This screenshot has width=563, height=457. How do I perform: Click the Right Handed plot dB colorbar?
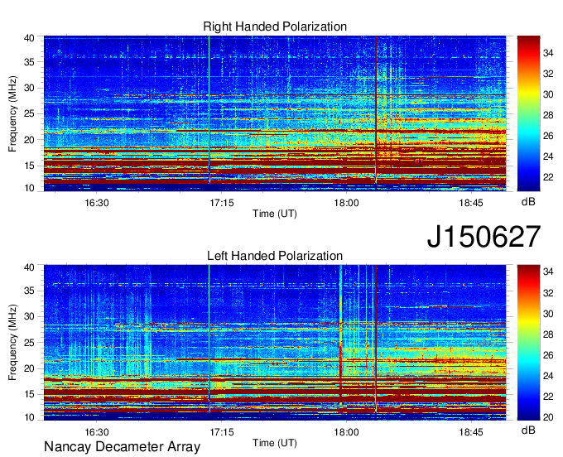528,113
